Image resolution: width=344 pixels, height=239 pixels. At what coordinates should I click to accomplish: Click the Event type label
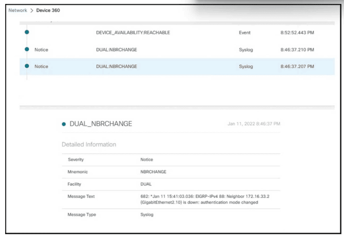[245, 32]
